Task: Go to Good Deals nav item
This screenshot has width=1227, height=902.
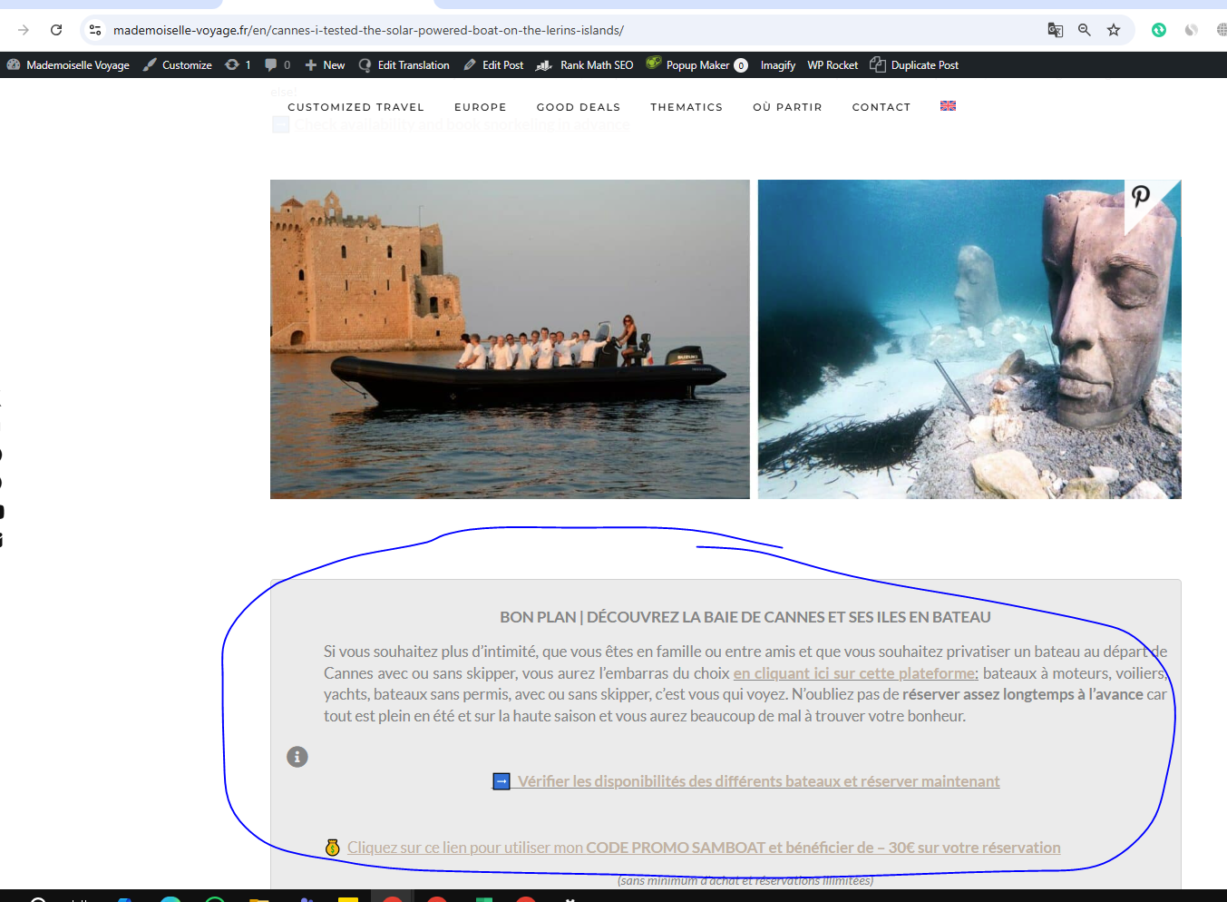Action: [579, 107]
